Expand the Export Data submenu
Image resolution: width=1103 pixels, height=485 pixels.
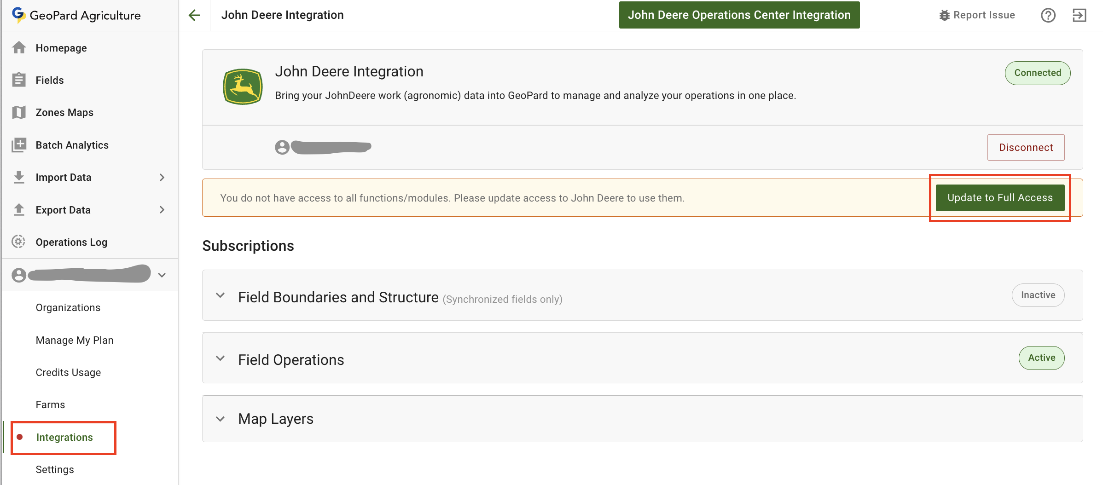point(162,210)
